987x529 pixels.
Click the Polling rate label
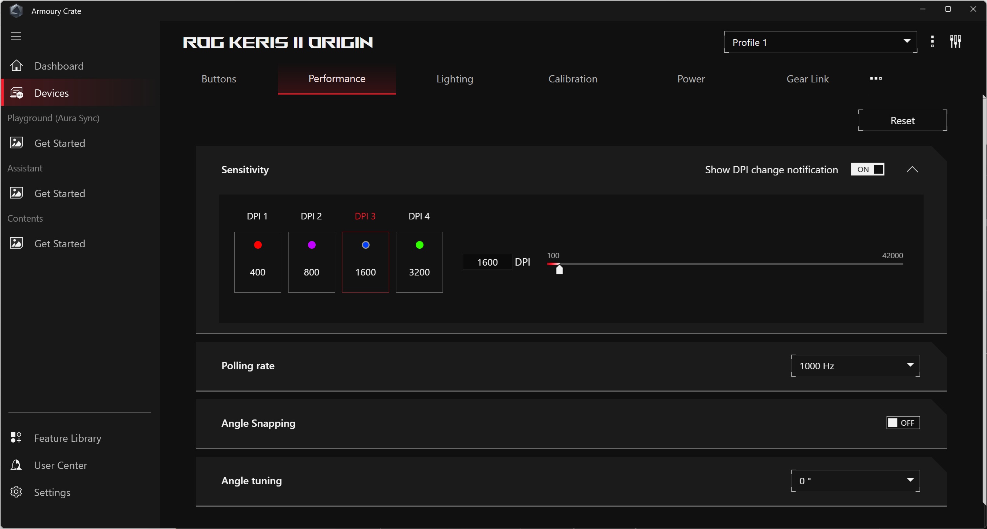(x=248, y=366)
